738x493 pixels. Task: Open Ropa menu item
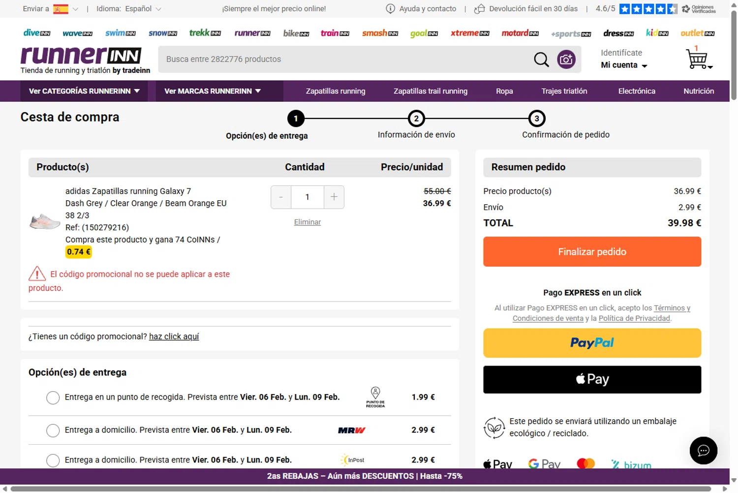pyautogui.click(x=504, y=91)
